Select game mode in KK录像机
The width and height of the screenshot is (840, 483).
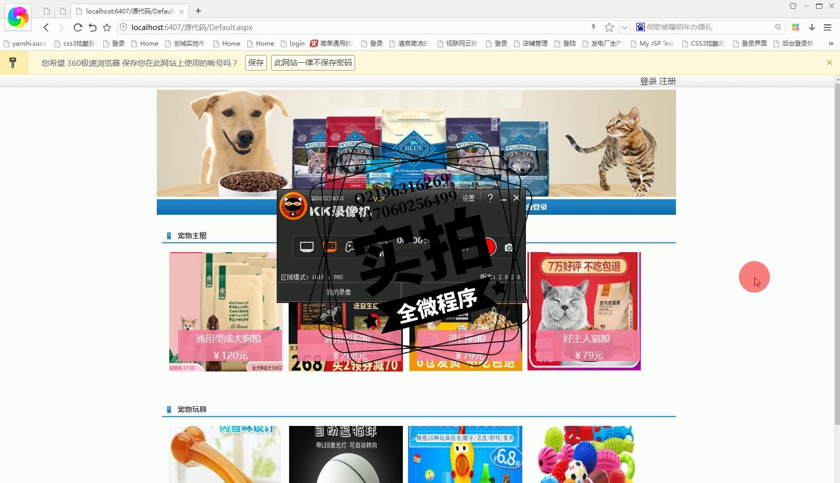[351, 247]
